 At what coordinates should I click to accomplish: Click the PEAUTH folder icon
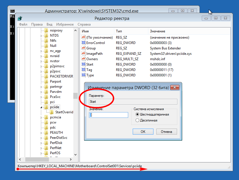(46, 133)
